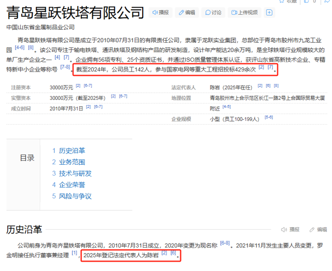Screen dimensions: 332x271
Task: Open reference [2] in the 成立时间 row
Action: point(88,107)
